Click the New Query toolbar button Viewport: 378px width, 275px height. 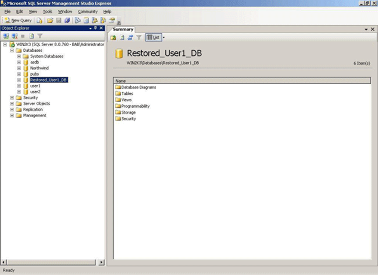[18, 21]
